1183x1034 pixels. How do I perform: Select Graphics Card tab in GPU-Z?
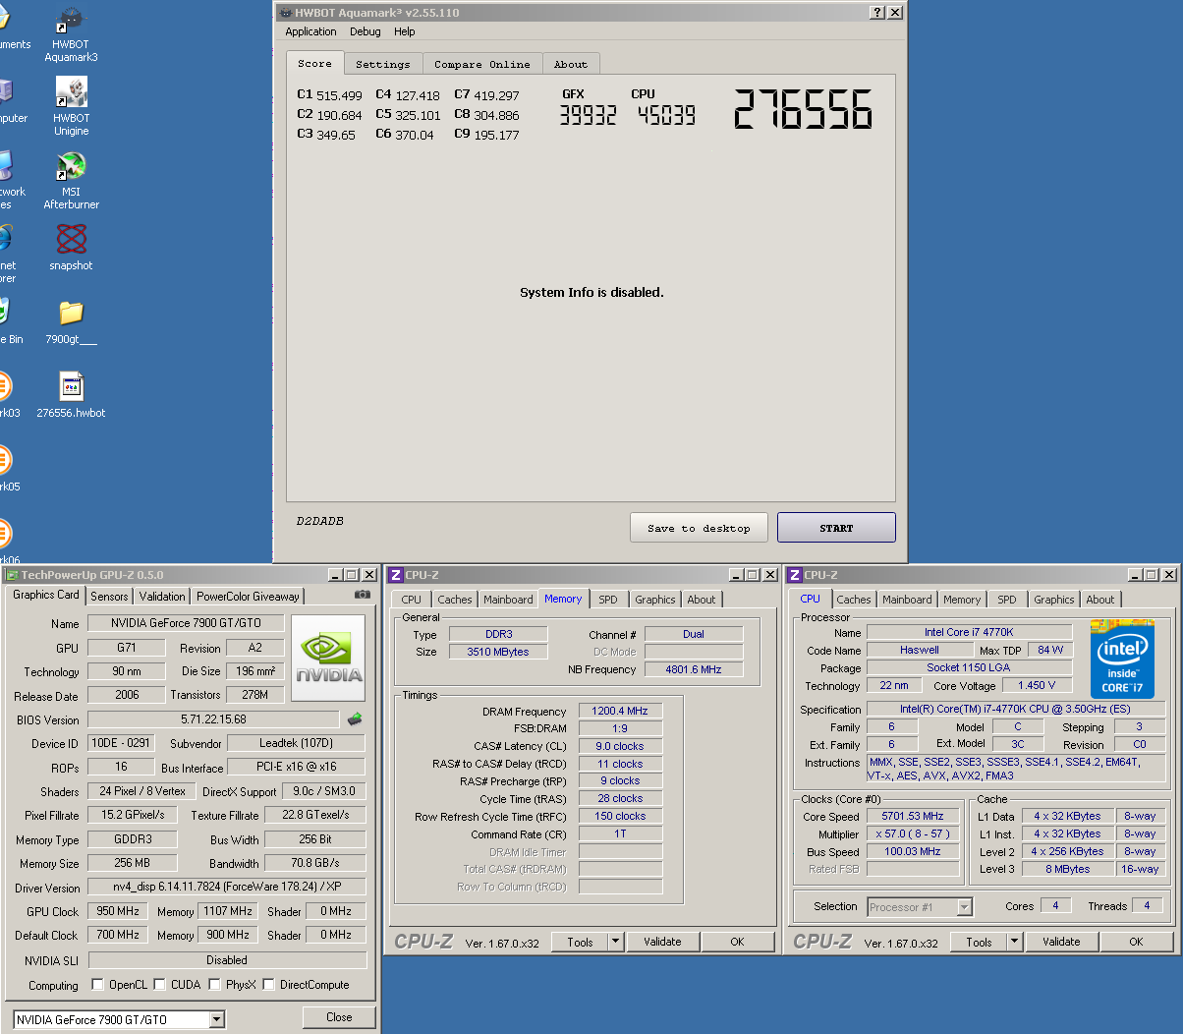tap(45, 595)
